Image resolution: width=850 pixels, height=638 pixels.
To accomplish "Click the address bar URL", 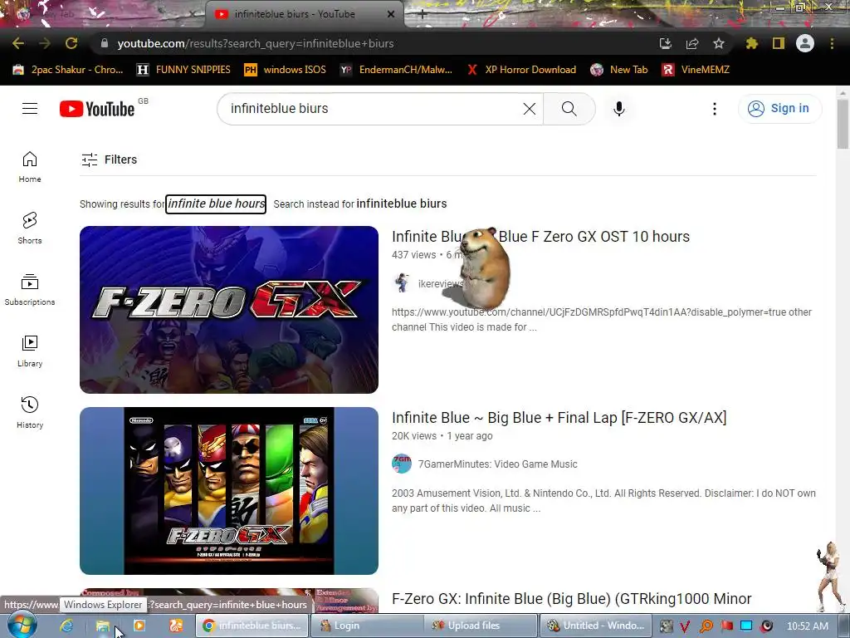I will (x=256, y=43).
